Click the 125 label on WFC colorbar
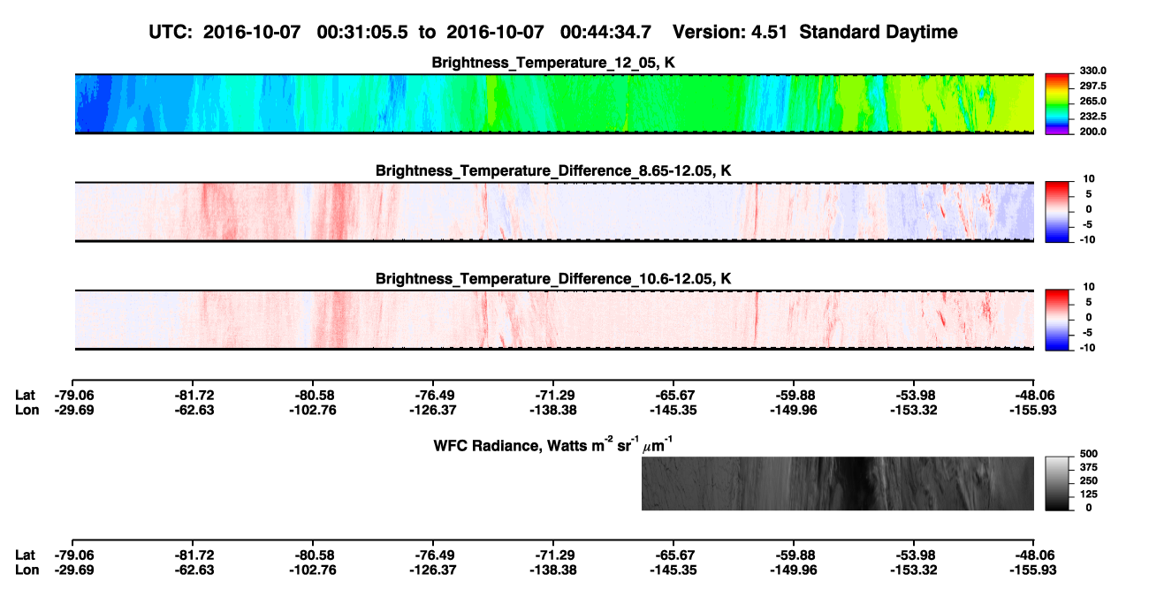 1088,494
